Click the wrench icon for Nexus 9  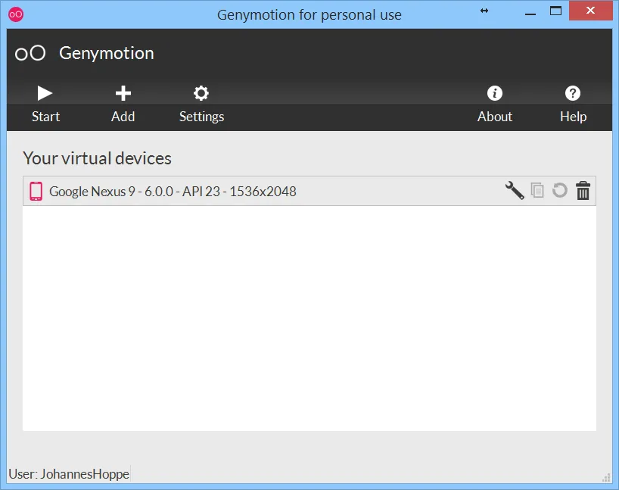(515, 191)
